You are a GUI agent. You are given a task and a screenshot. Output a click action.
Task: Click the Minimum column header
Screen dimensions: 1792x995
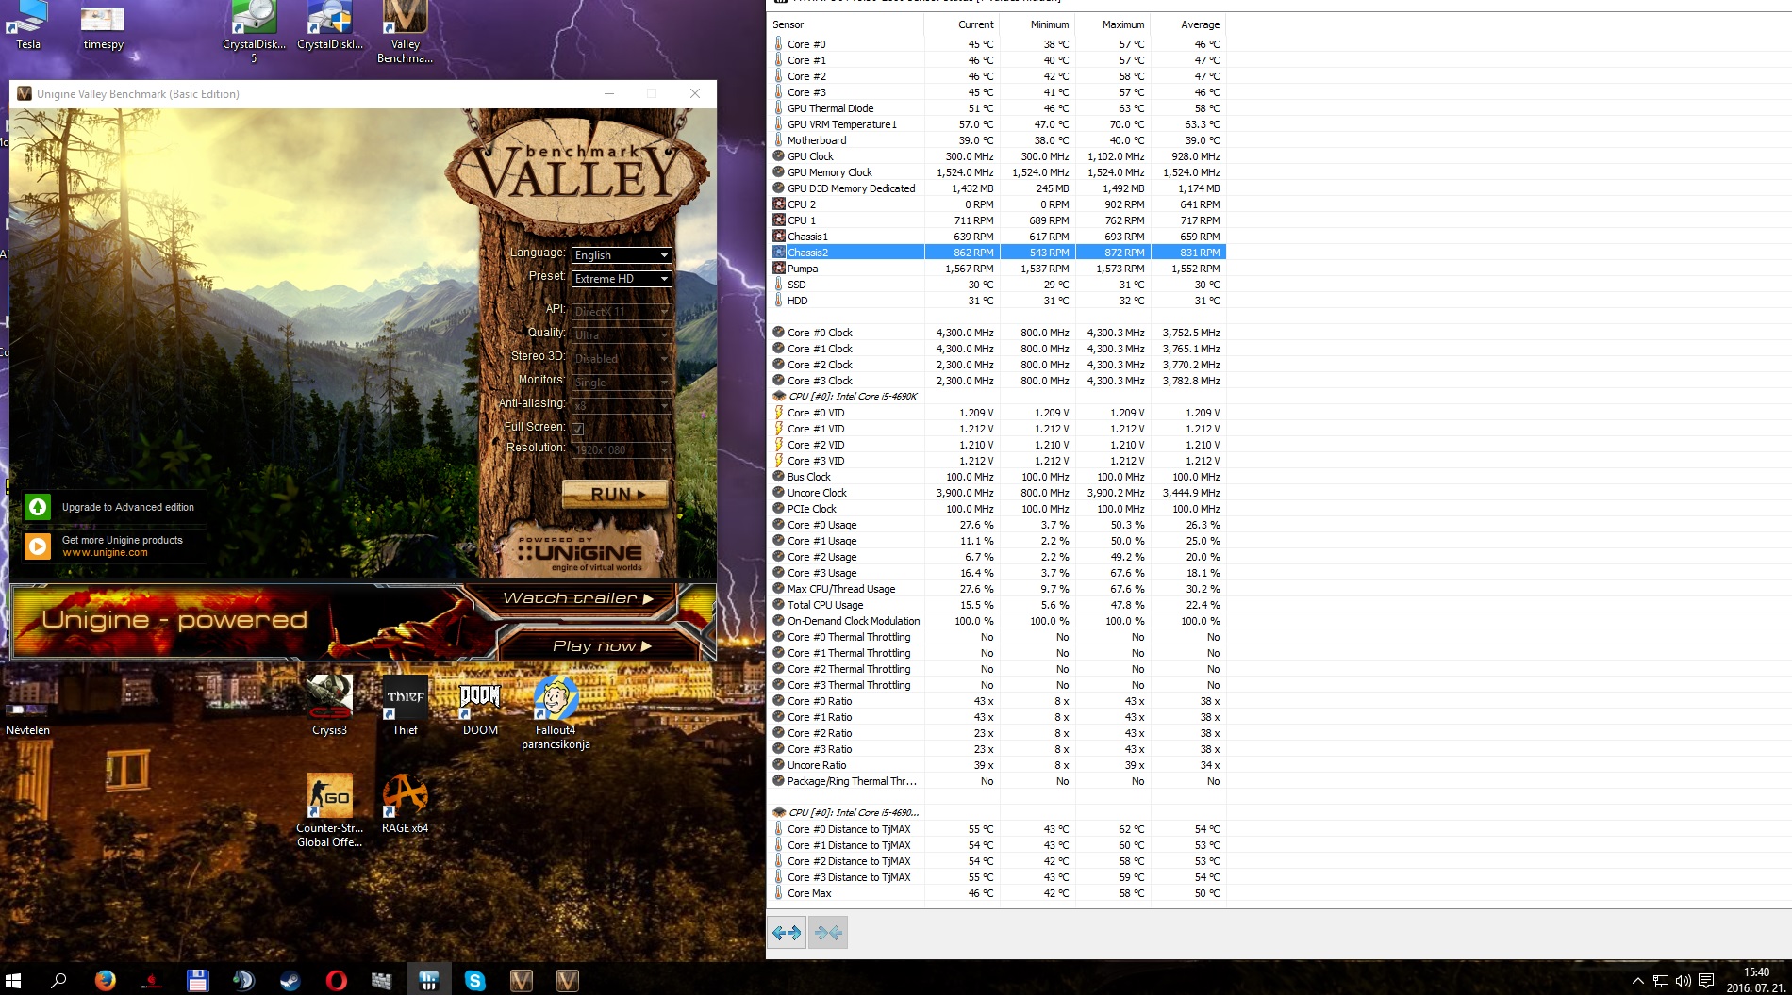point(1037,24)
